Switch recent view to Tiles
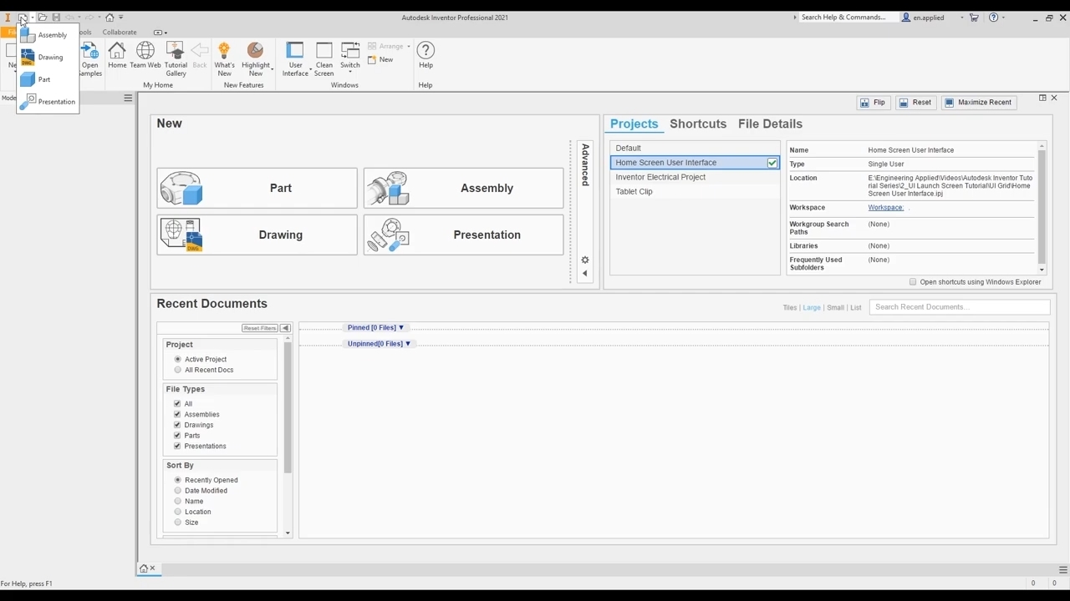Image resolution: width=1070 pixels, height=601 pixels. (x=789, y=308)
